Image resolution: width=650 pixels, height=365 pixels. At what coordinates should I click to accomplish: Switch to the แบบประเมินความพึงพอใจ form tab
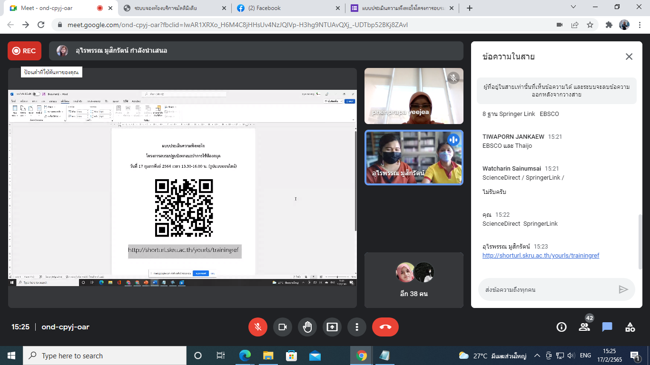(402, 8)
